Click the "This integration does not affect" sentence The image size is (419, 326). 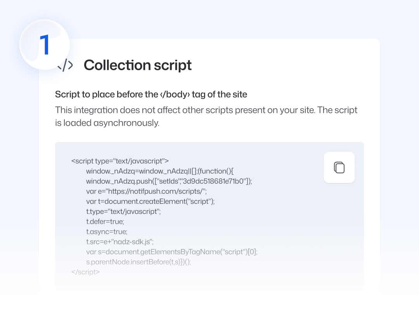tap(206, 110)
